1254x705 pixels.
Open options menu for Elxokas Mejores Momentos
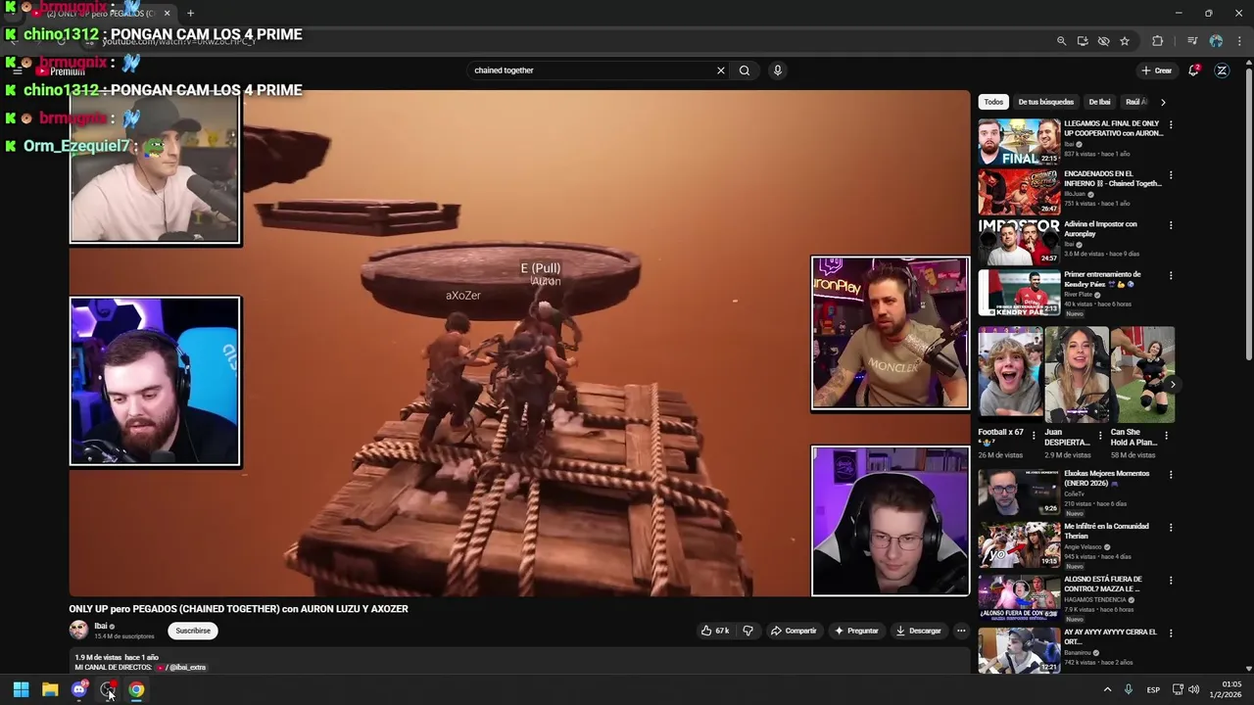(x=1170, y=475)
